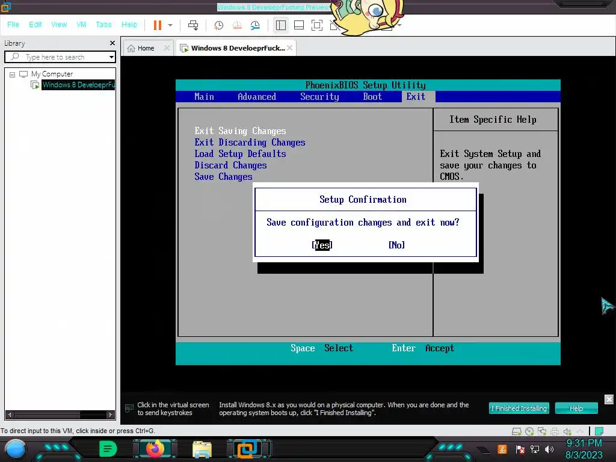Open the Snapshot Manager wrench-clock icon

pyautogui.click(x=255, y=25)
